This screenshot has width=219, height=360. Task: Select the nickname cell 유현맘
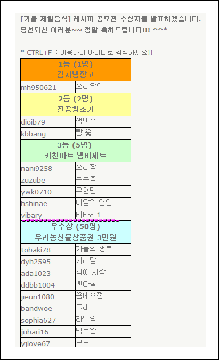(103, 192)
